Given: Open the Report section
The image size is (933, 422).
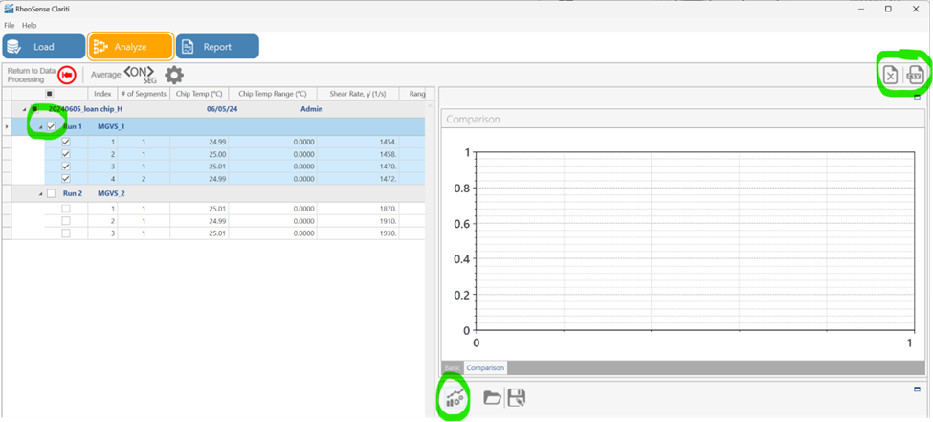Looking at the screenshot, I should point(217,47).
